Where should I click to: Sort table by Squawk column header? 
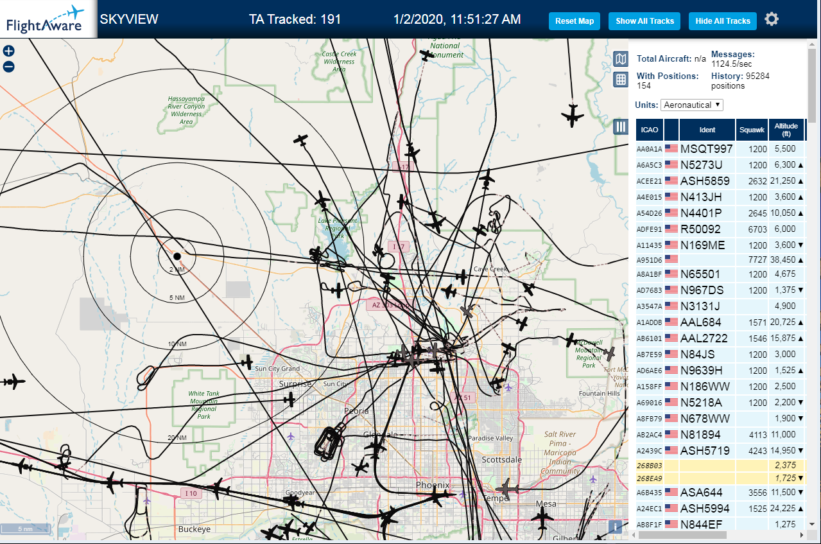[752, 130]
